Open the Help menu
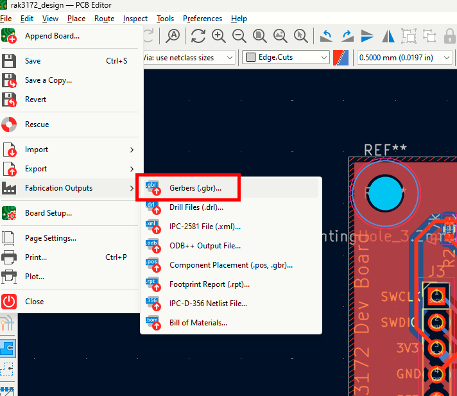This screenshot has height=396, width=457. [x=239, y=19]
